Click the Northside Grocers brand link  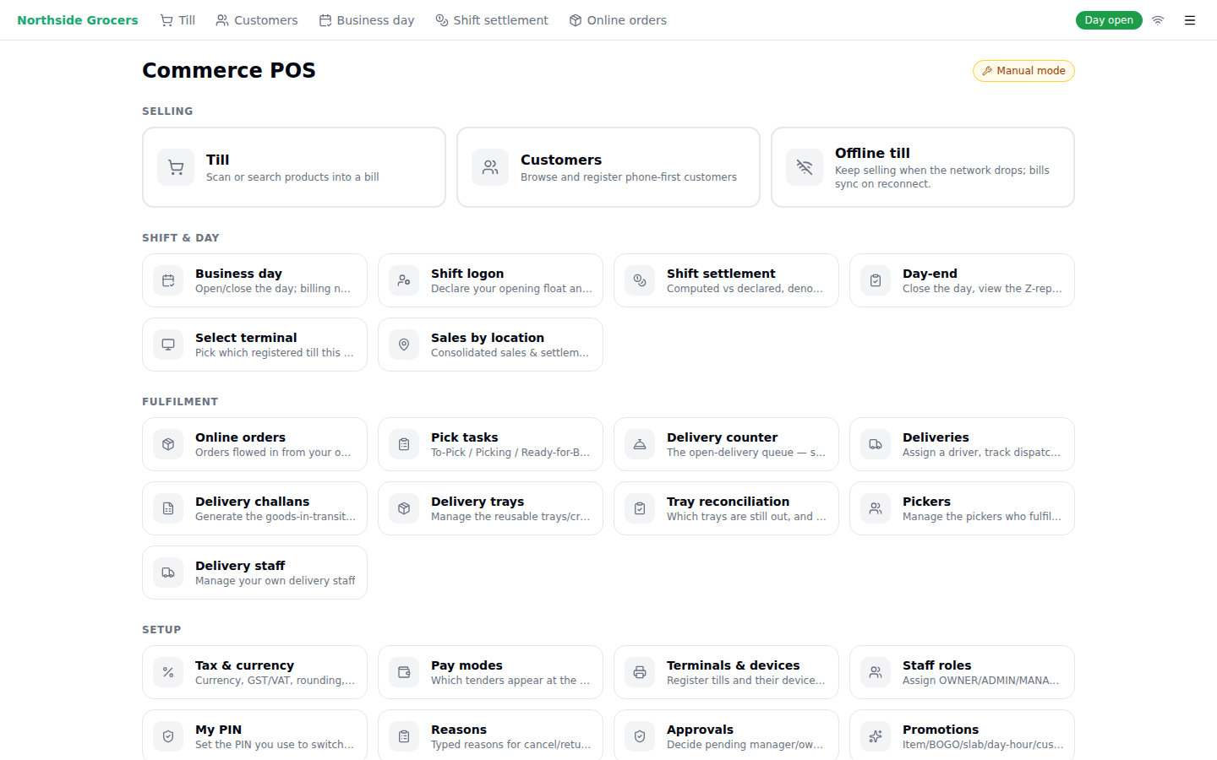click(x=78, y=20)
